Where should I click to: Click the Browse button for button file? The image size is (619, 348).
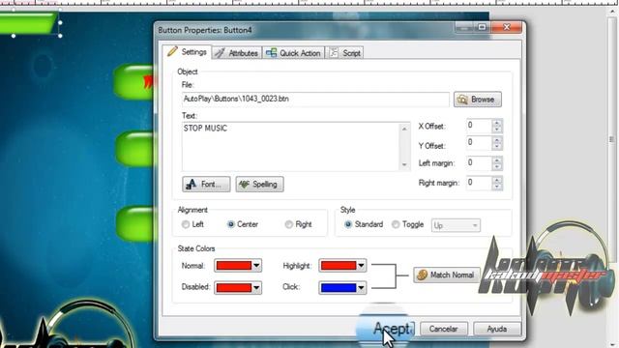pos(478,100)
